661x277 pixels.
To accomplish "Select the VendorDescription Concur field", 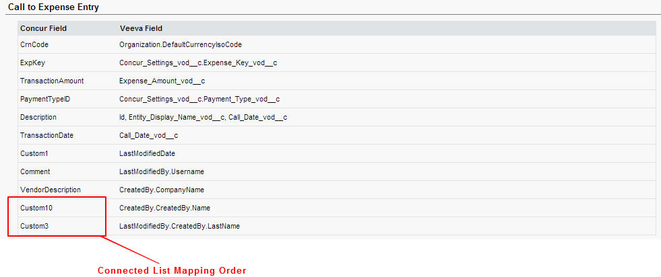I will click(x=50, y=190).
